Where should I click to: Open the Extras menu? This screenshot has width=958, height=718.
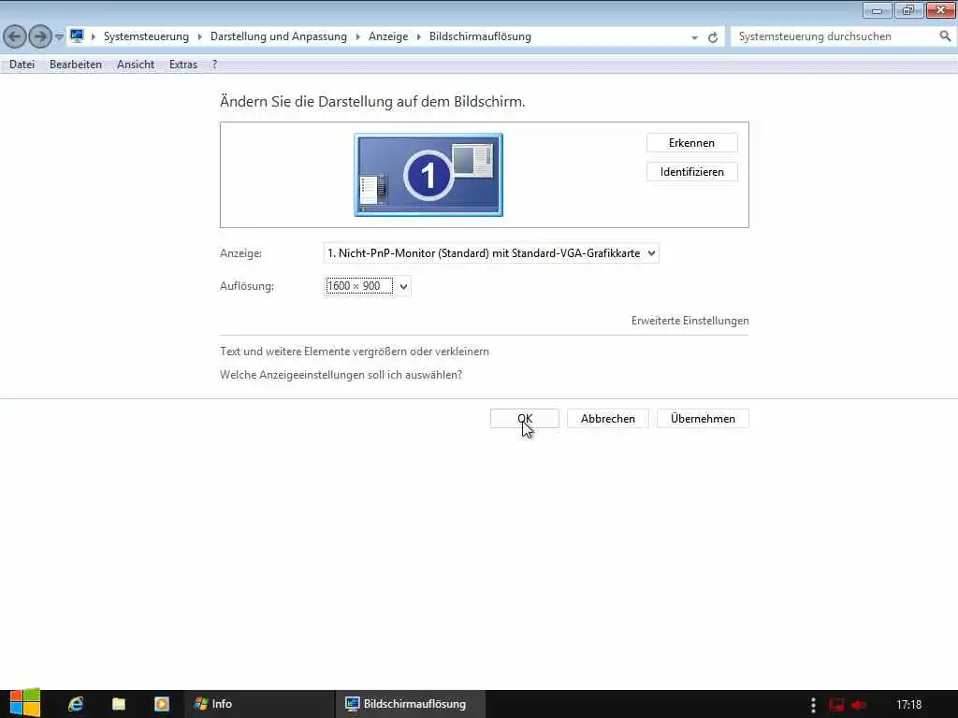pos(183,65)
